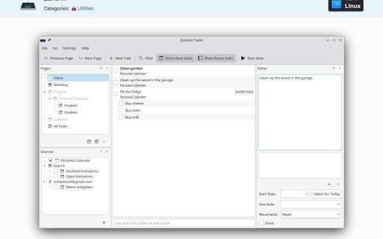Close the Editor panel
The width and height of the screenshot is (383, 239).
pyautogui.click(x=340, y=68)
